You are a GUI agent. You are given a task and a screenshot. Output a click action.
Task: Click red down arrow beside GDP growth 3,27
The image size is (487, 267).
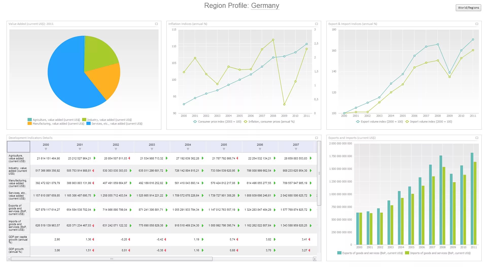point(309,250)
